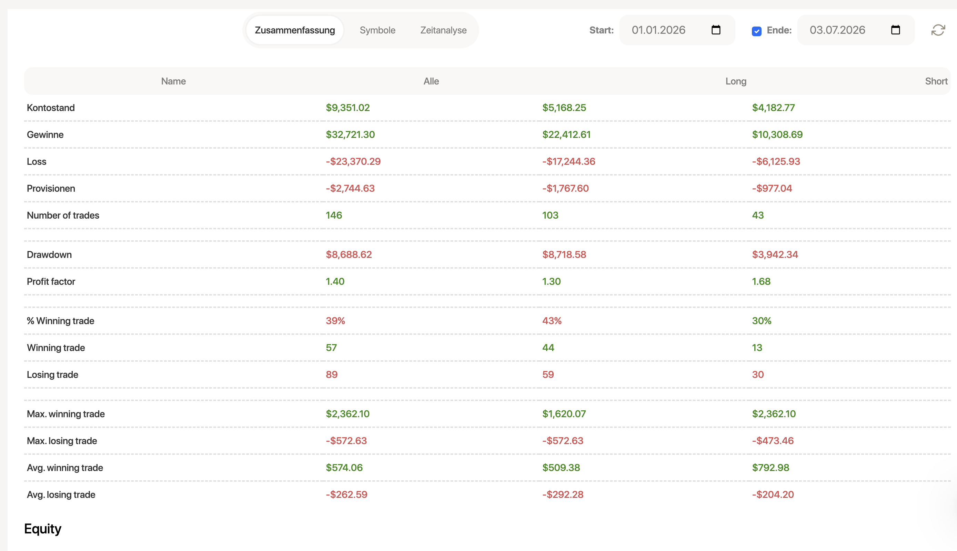The height and width of the screenshot is (551, 957).
Task: Open the Start date calendar picker icon
Action: (716, 30)
